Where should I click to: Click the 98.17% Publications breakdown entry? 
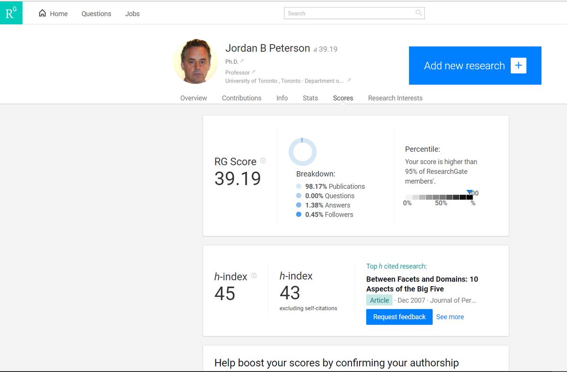(335, 186)
